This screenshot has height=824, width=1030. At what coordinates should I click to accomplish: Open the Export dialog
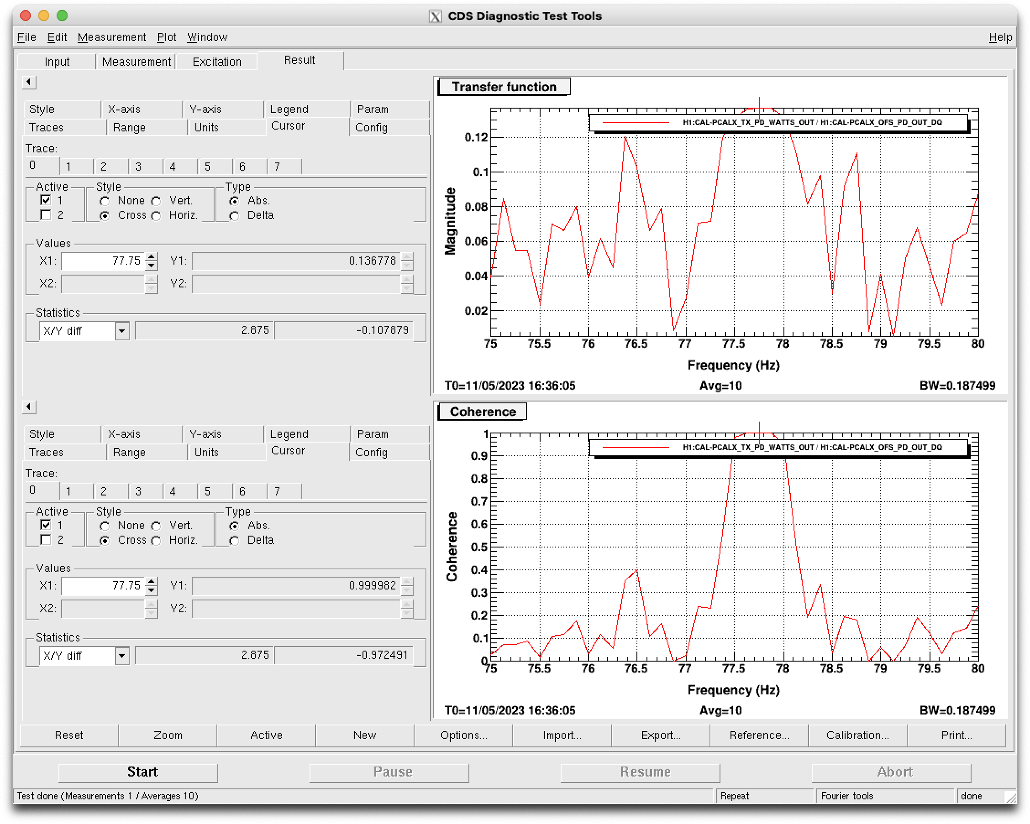[x=661, y=735]
